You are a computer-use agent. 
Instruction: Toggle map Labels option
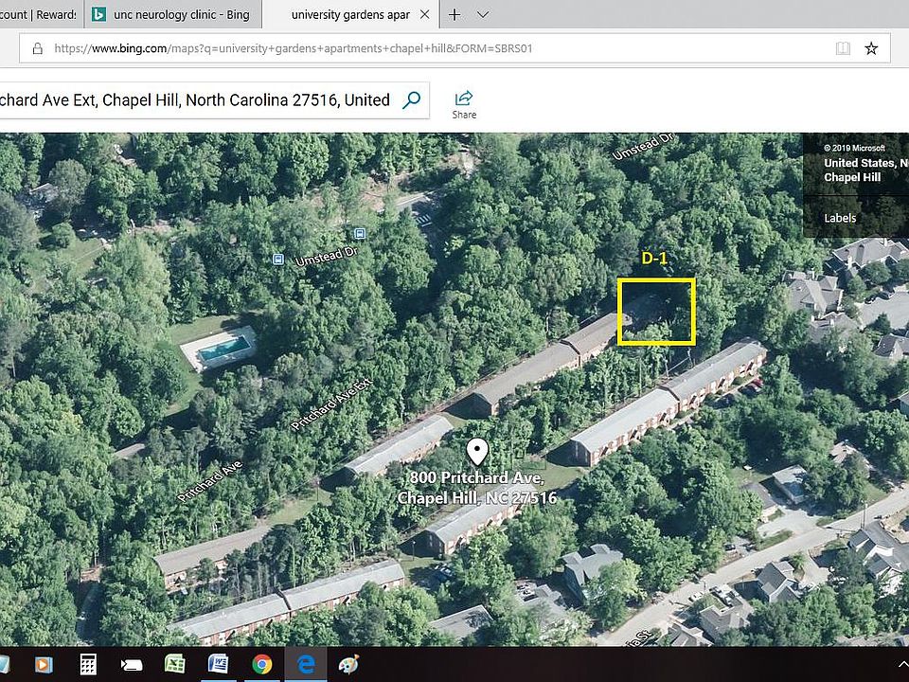(840, 218)
